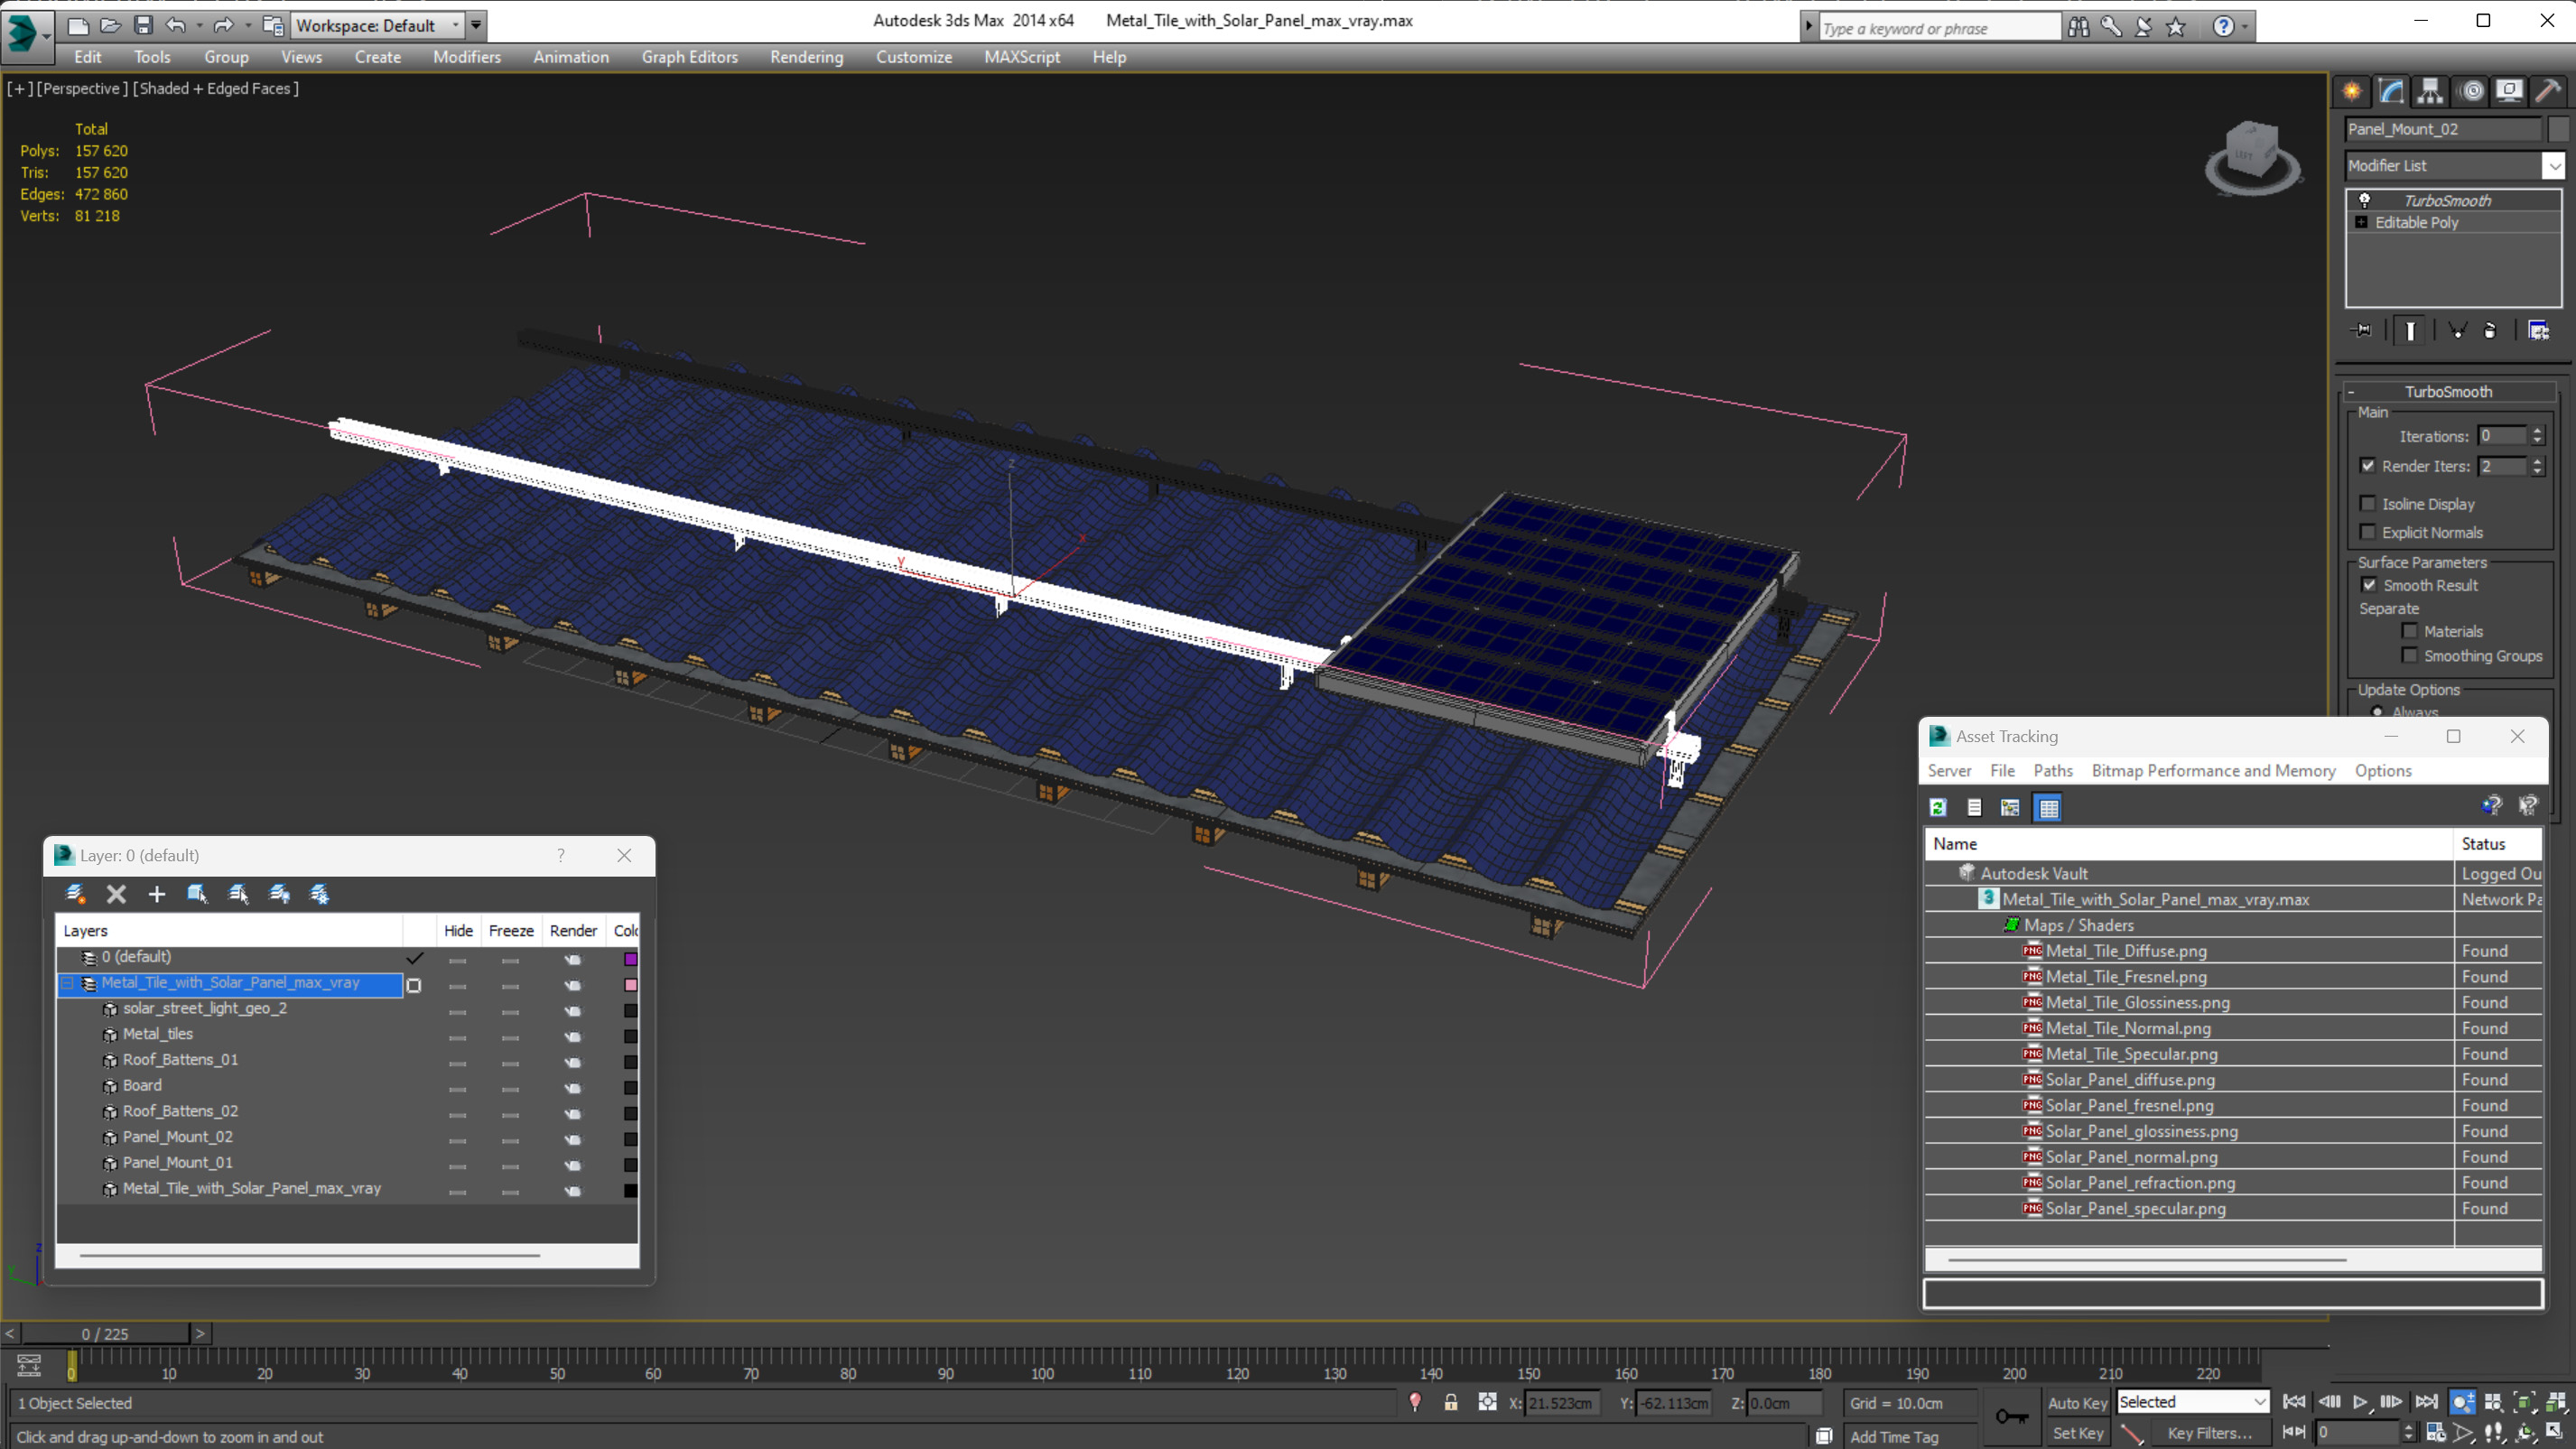Viewport: 2576px width, 1449px height.
Task: Click the Play Animation button
Action: [x=2360, y=1402]
